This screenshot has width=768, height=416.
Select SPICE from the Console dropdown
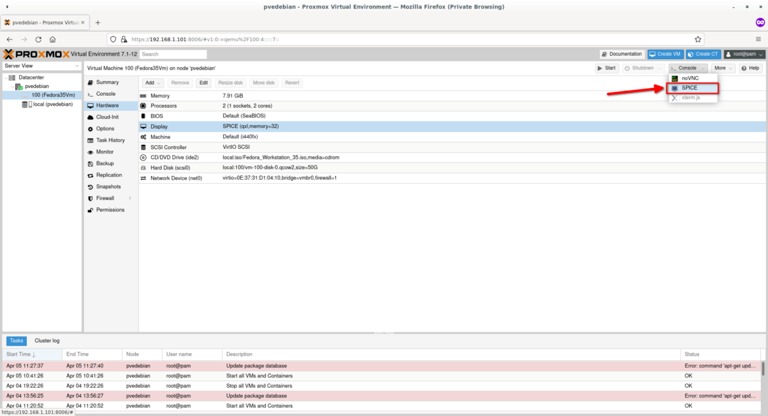[x=689, y=88]
